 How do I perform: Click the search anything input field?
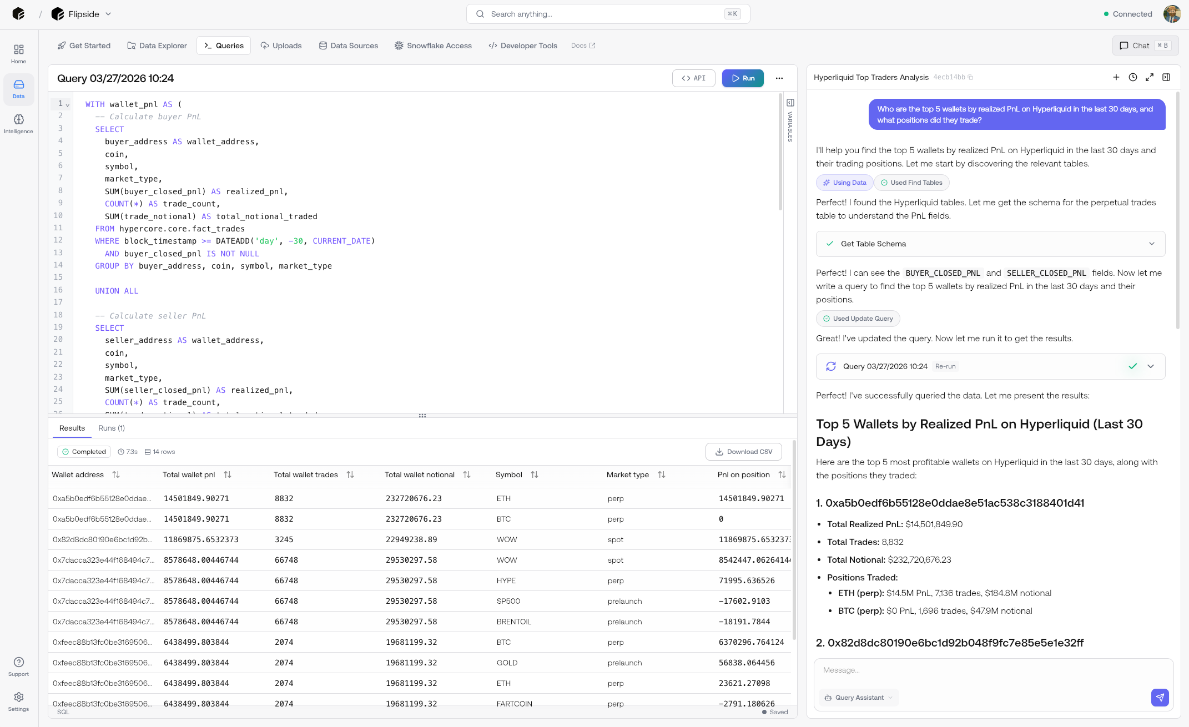tap(608, 14)
